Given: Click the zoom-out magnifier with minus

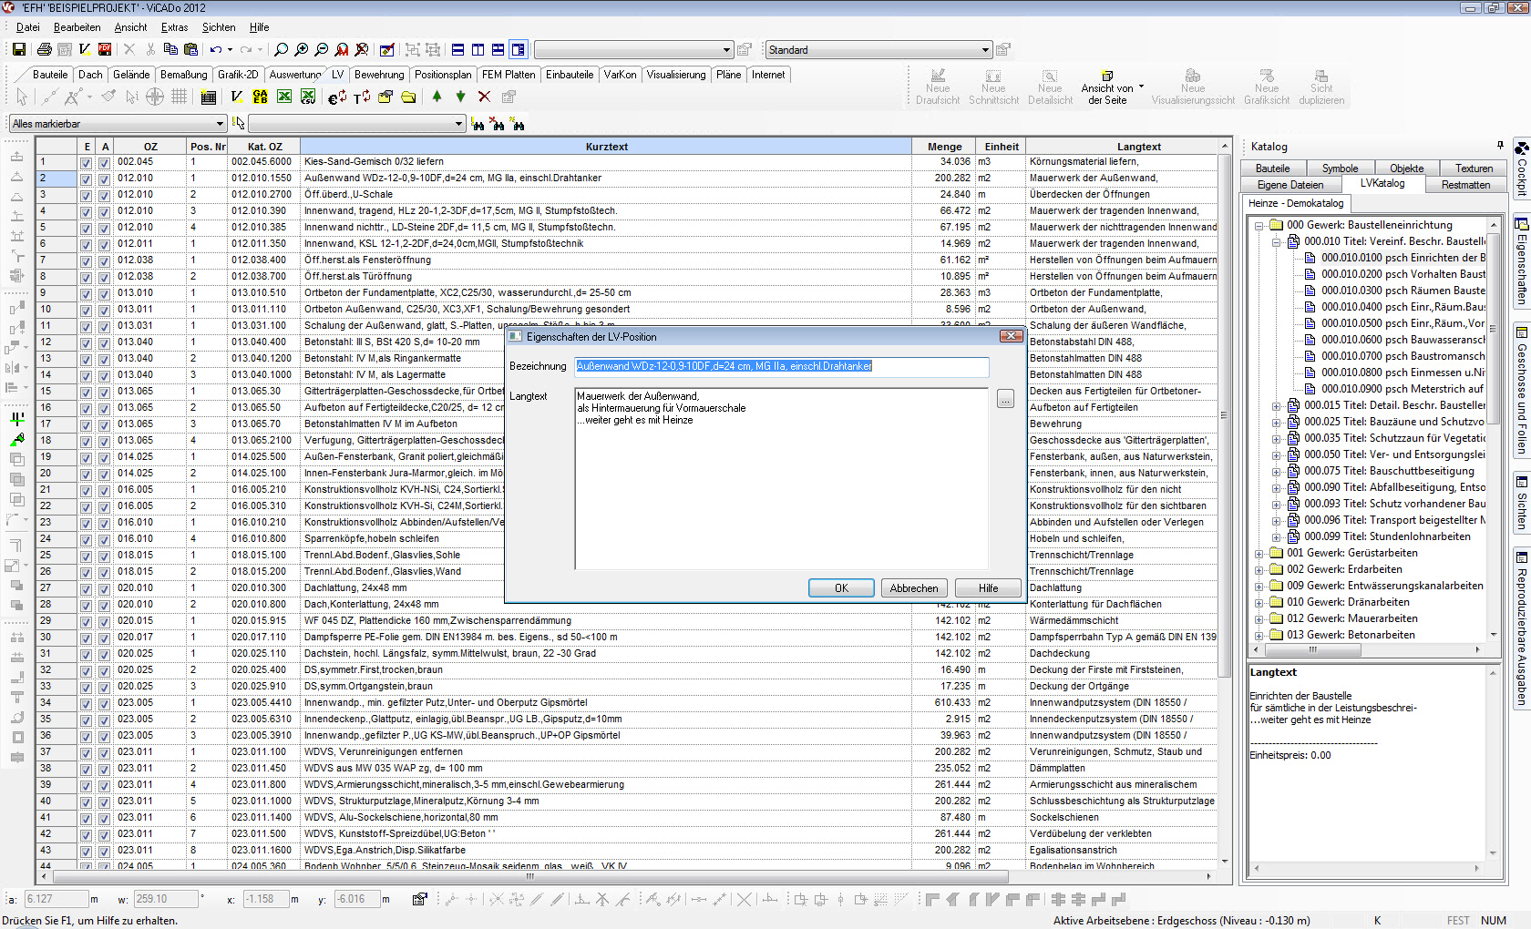Looking at the screenshot, I should 322,49.
